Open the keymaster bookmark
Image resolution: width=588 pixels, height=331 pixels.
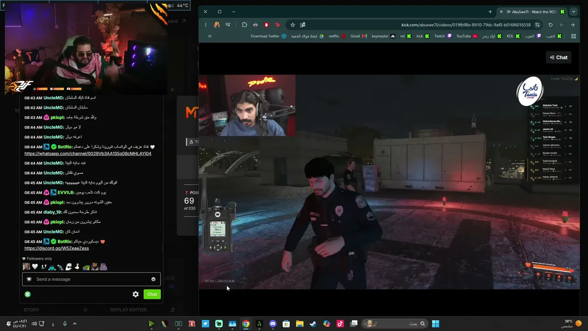point(383,36)
